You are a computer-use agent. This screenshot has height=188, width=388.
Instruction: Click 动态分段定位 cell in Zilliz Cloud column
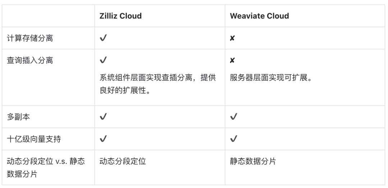[x=123, y=161]
